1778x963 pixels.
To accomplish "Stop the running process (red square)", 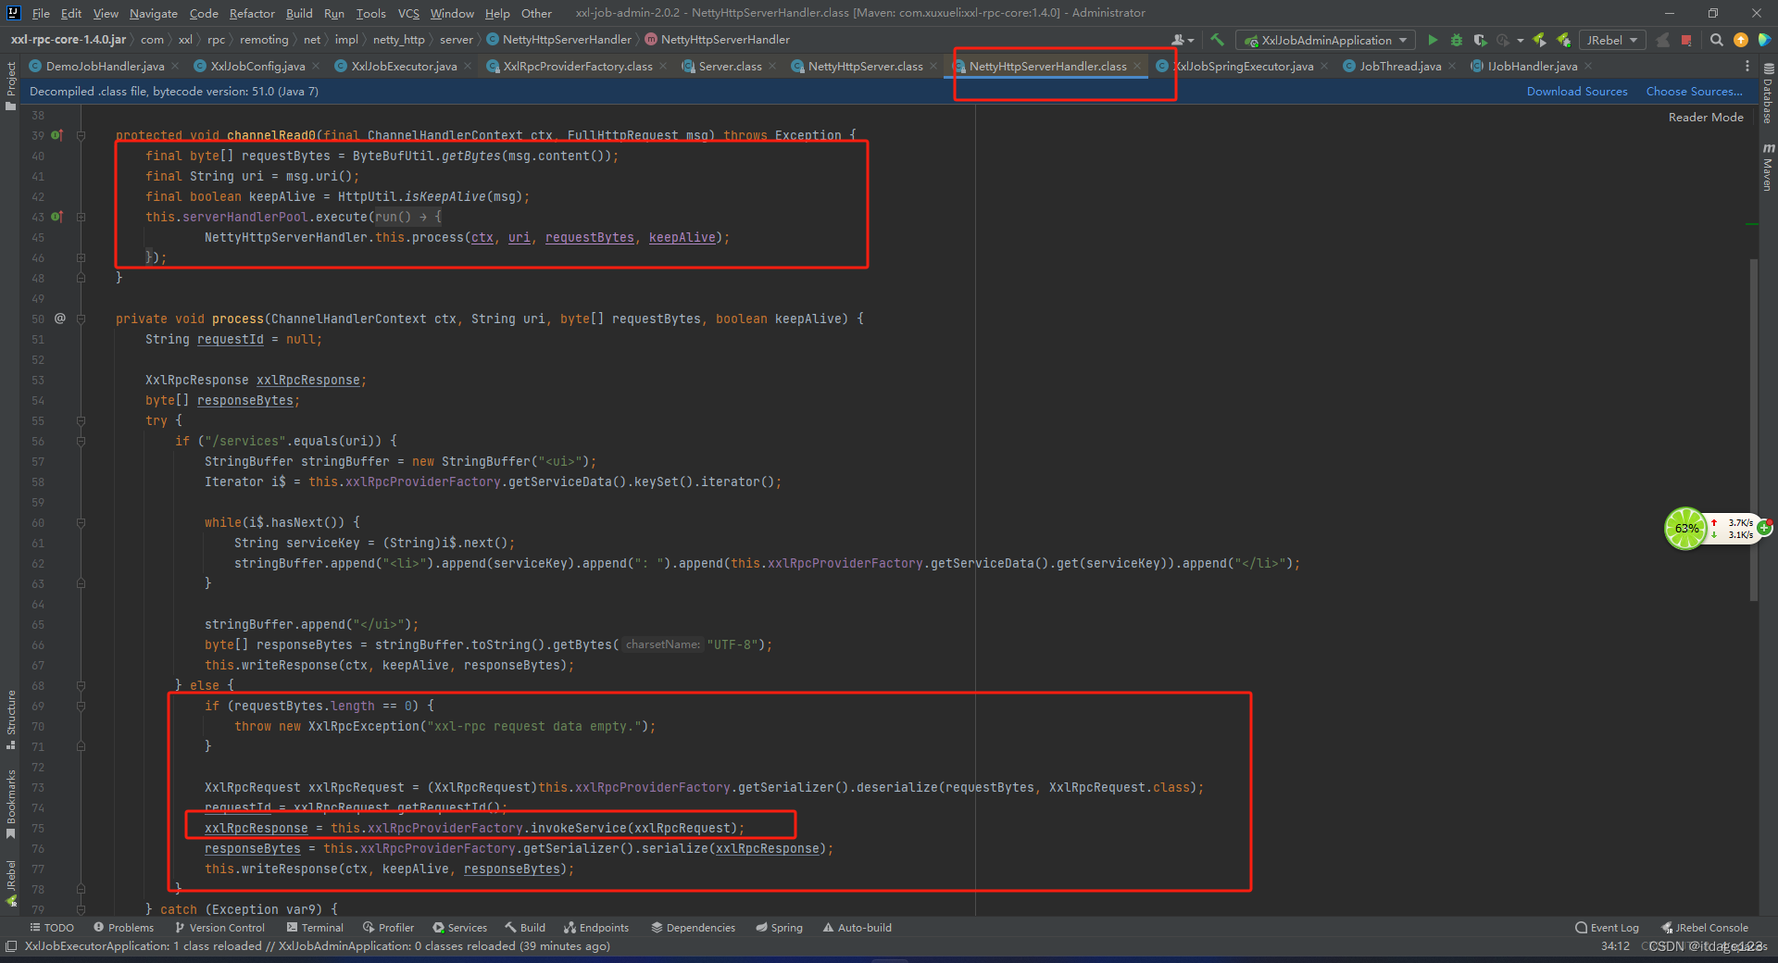I will click(x=1686, y=40).
